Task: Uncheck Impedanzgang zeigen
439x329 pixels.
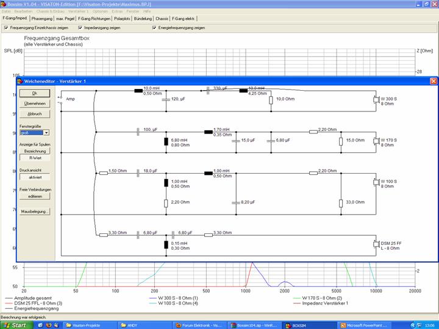Action: (80, 27)
